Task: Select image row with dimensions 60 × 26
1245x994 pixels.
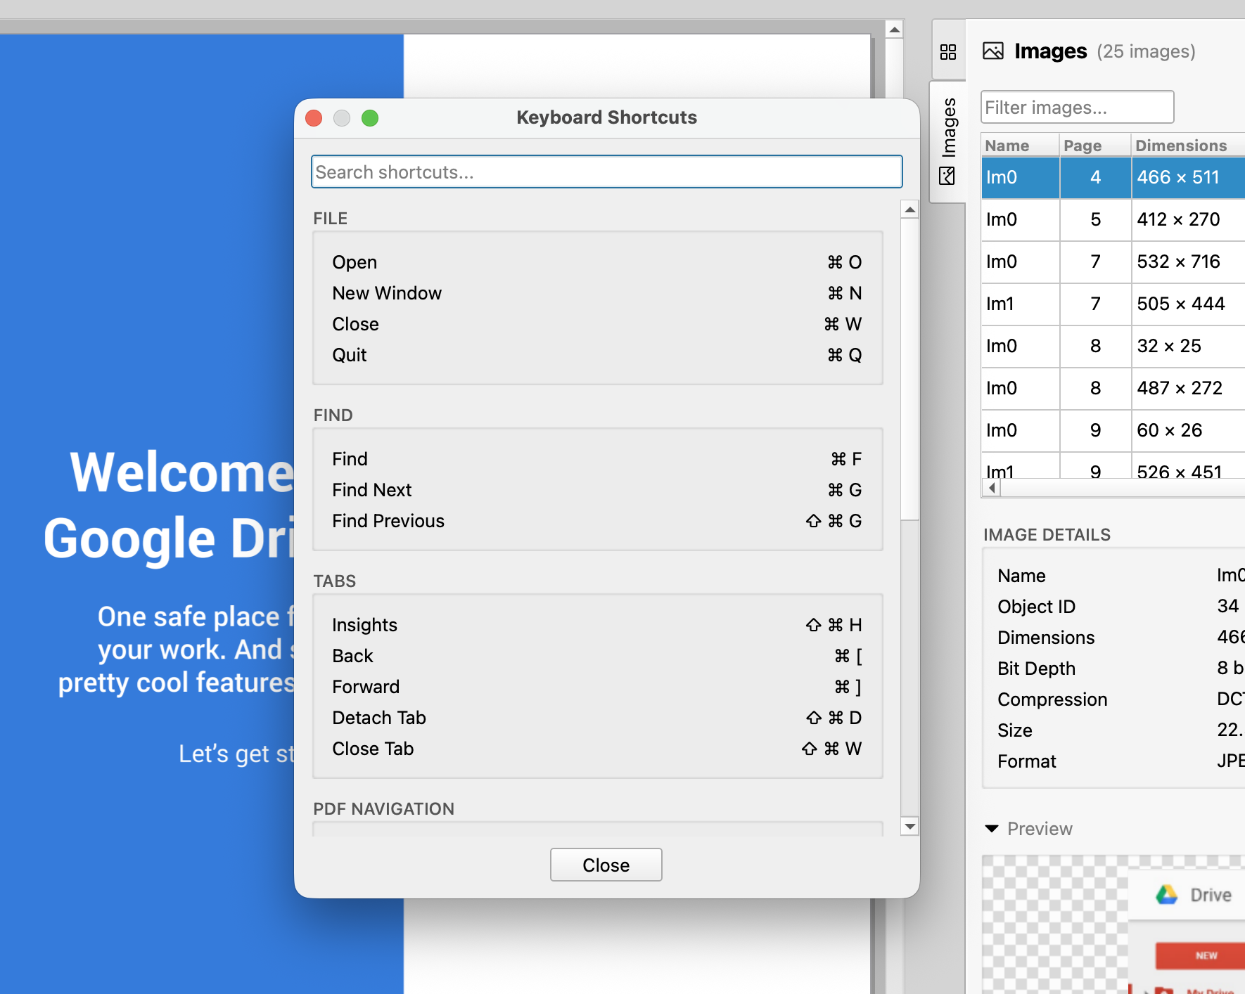Action: [1113, 430]
